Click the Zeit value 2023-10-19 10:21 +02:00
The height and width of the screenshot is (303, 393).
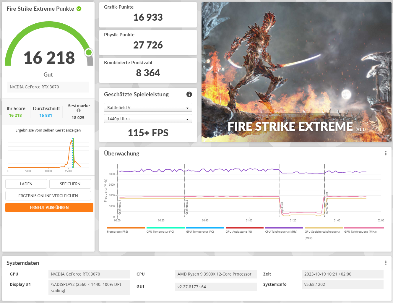click(x=343, y=274)
